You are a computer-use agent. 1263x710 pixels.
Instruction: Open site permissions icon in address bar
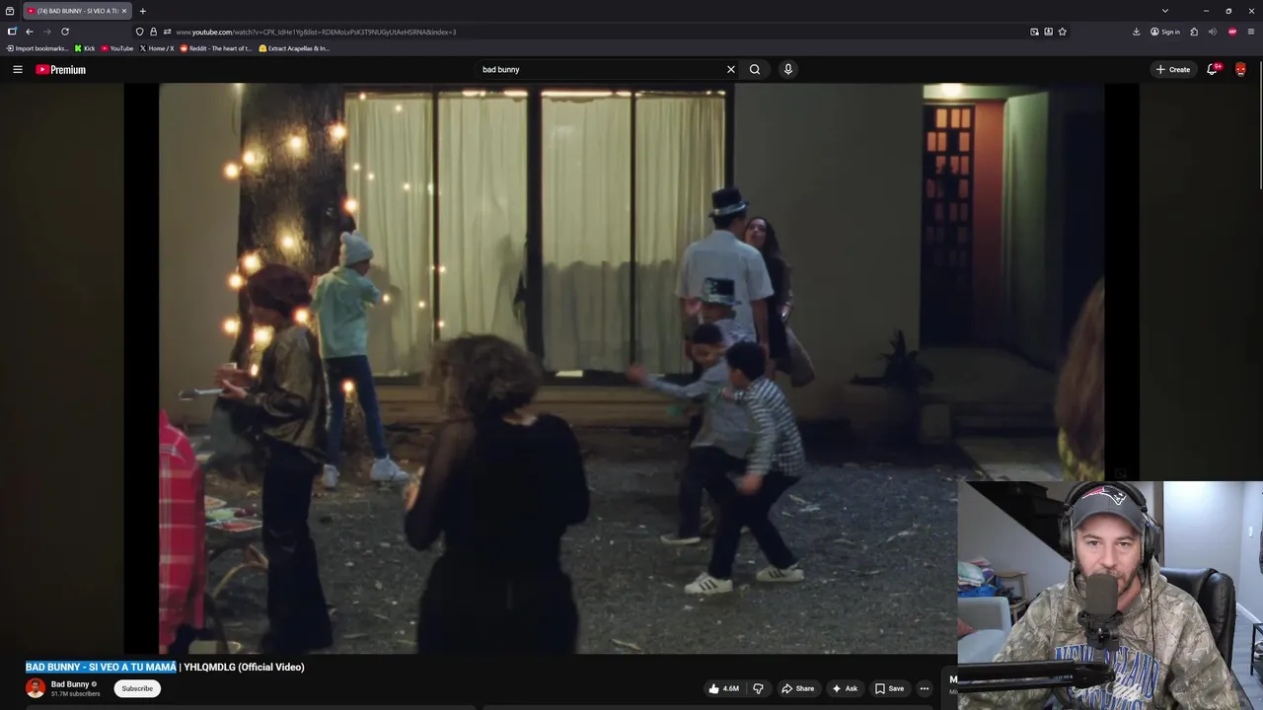(167, 32)
